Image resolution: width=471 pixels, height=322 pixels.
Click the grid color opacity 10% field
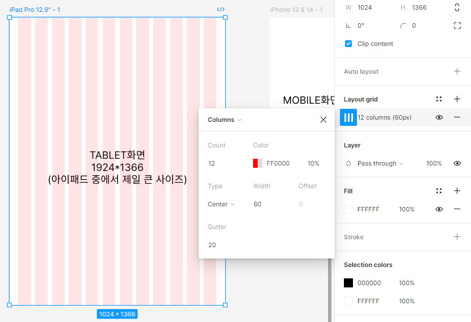click(x=313, y=163)
